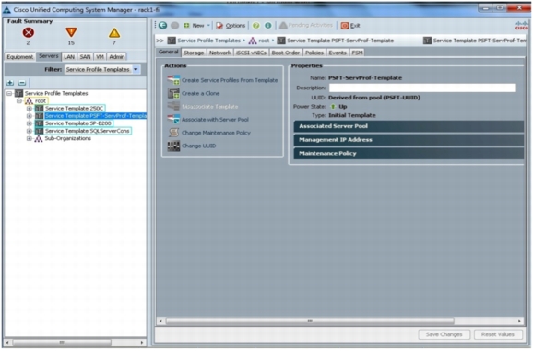
Task: Click the minor faults yellow triangle icon
Action: coord(114,33)
